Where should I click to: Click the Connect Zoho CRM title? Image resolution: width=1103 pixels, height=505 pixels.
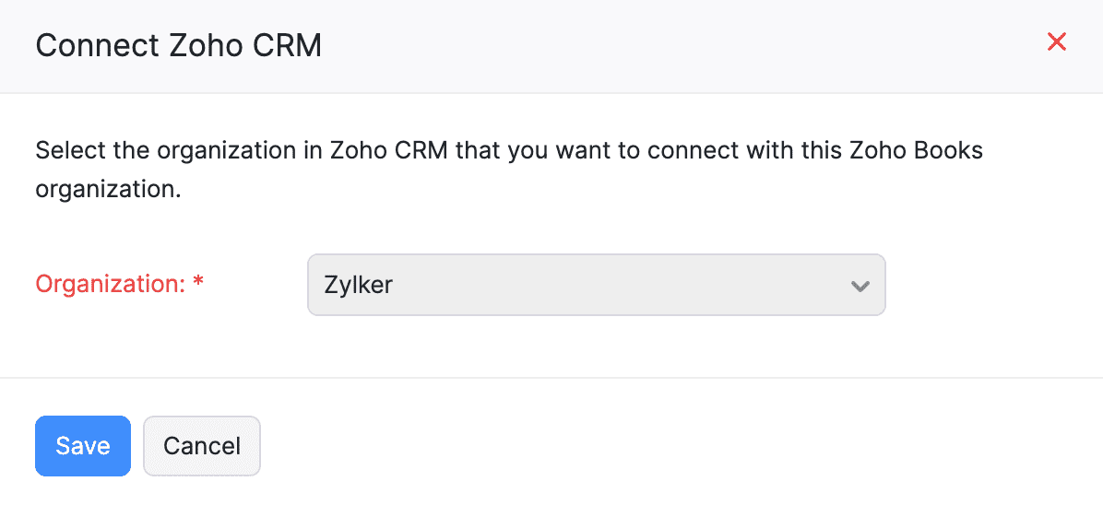(x=179, y=45)
